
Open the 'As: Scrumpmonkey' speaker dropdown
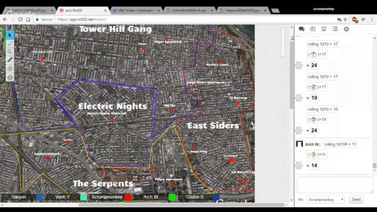[325, 200]
